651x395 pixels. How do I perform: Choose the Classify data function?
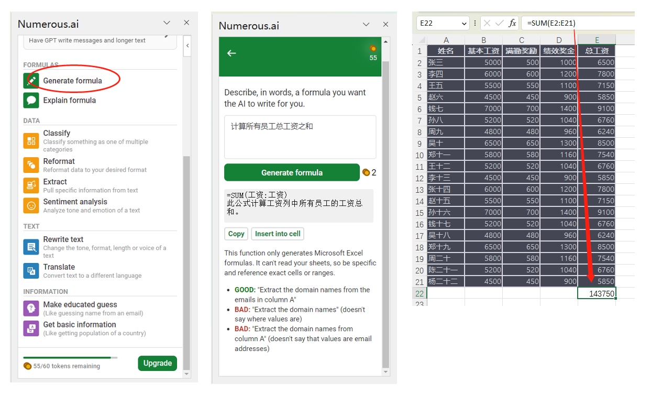(x=57, y=133)
